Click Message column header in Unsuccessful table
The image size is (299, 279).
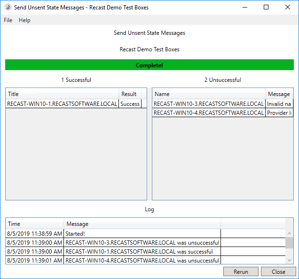pyautogui.click(x=279, y=94)
